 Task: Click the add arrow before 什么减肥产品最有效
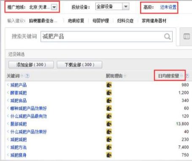coord(8,116)
